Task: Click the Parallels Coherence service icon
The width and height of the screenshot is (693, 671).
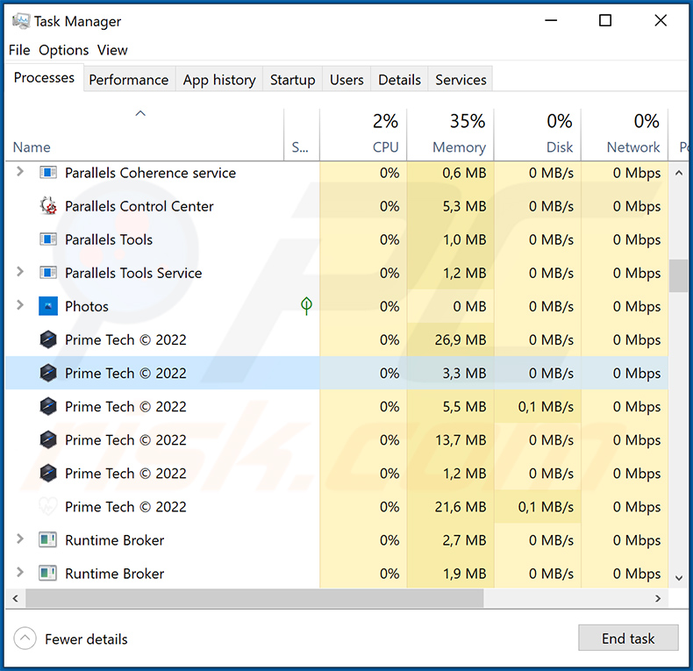Action: 48,173
